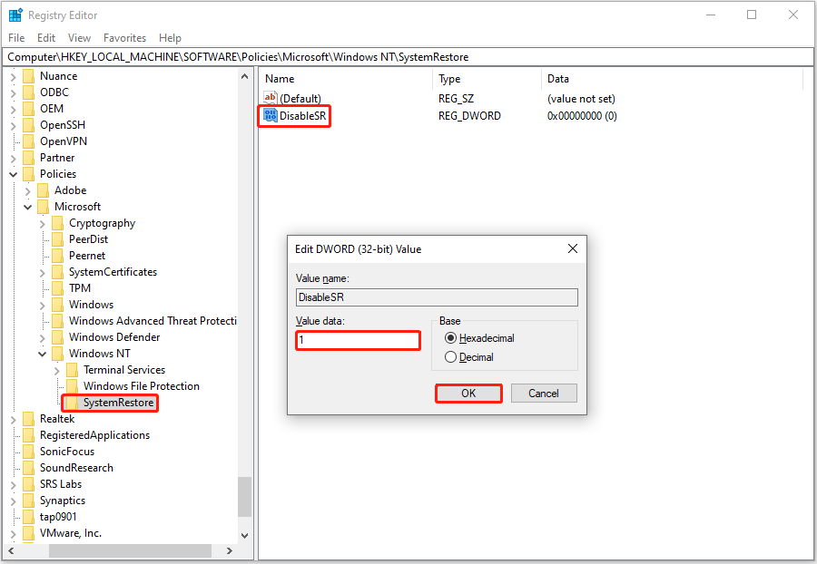
Task: Select the Windows File Protection key
Action: pos(142,386)
